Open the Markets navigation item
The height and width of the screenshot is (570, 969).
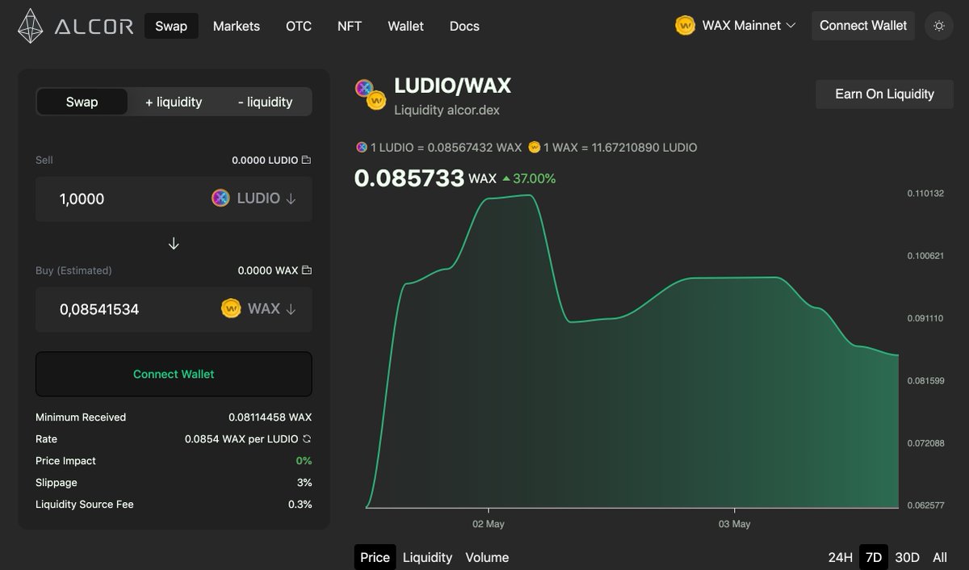pyautogui.click(x=237, y=26)
